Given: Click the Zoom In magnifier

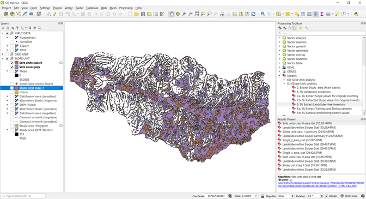Looking at the screenshot, I should (x=184, y=14).
